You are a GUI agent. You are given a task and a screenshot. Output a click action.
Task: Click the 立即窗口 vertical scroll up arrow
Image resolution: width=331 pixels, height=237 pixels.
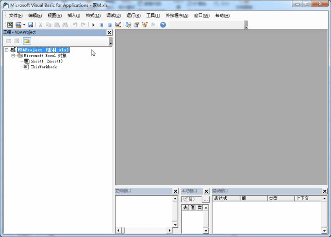[x=175, y=198]
